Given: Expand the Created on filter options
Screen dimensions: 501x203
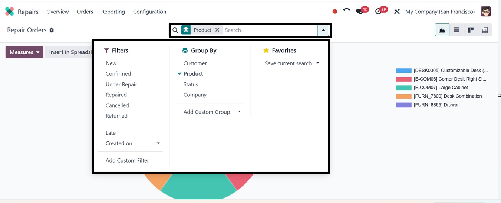Looking at the screenshot, I should (x=158, y=143).
